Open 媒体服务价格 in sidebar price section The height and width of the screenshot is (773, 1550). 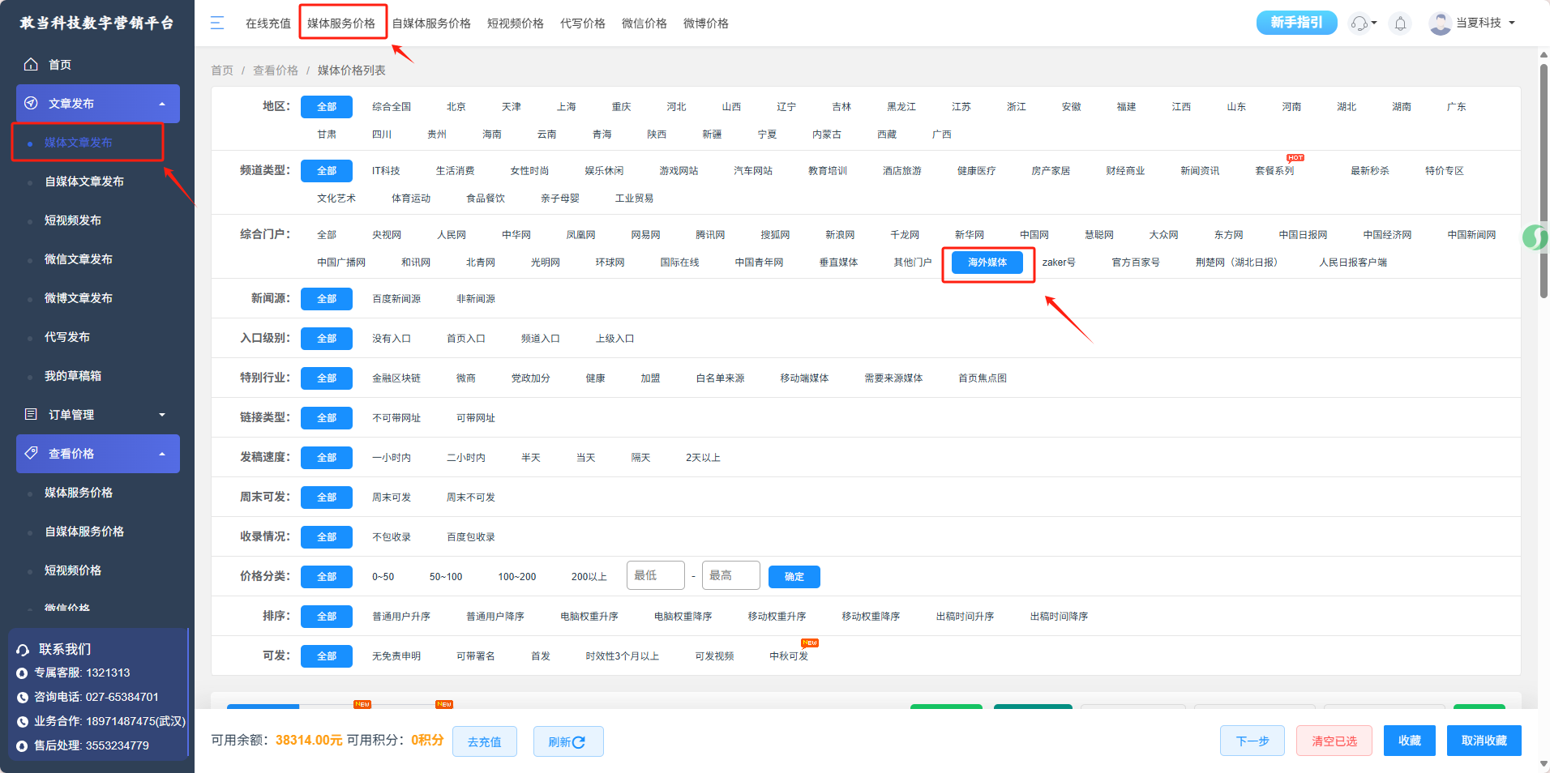pos(79,493)
